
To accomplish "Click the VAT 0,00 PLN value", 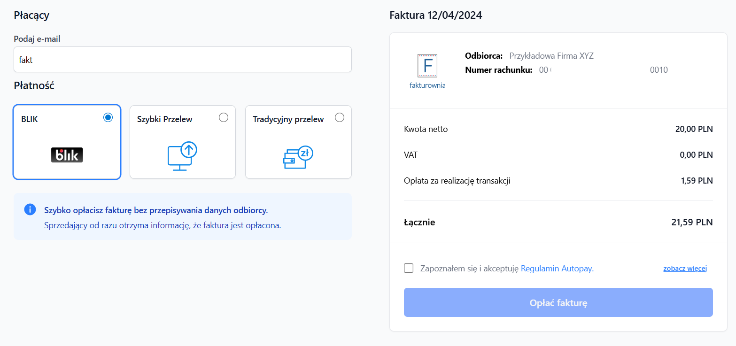I will (696, 155).
